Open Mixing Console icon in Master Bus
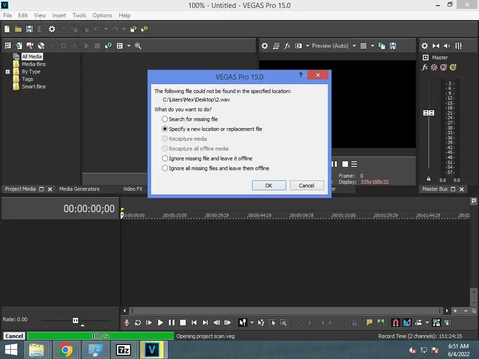Screen dimensions: 479x359 (458, 46)
